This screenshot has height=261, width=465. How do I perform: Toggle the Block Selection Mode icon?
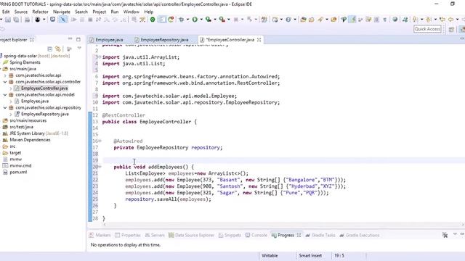pyautogui.click(x=376, y=20)
